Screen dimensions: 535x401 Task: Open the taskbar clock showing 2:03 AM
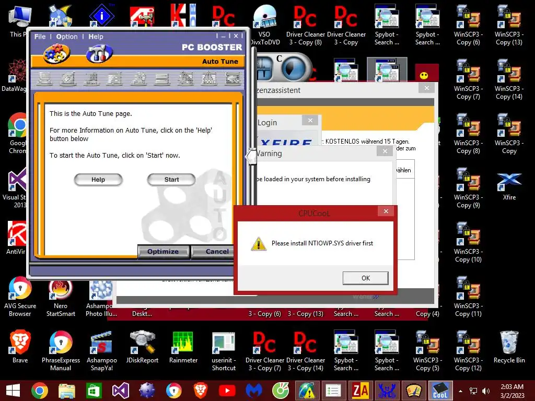tap(512, 391)
